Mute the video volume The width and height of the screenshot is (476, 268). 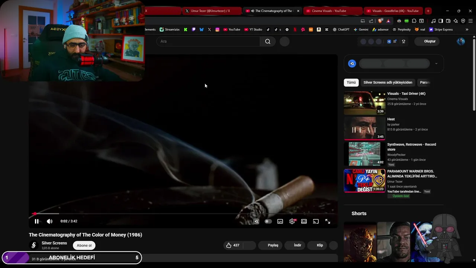point(49,221)
